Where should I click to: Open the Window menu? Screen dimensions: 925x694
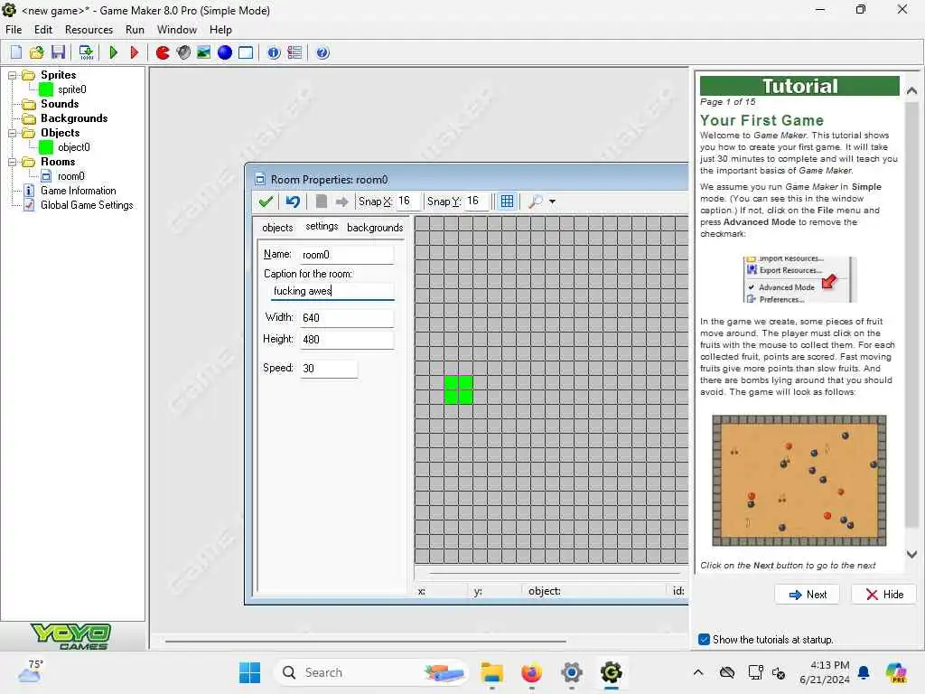click(x=176, y=30)
